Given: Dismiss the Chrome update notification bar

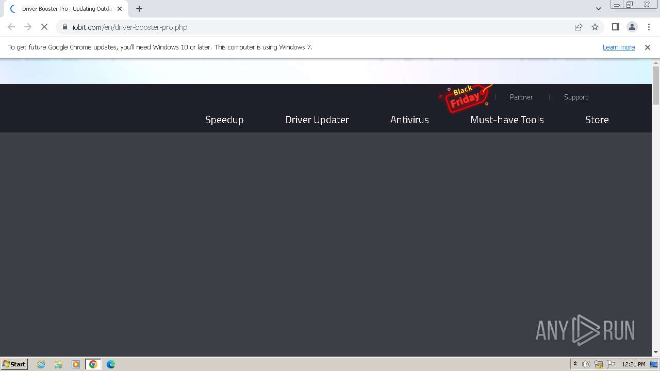Looking at the screenshot, I should click(x=648, y=47).
